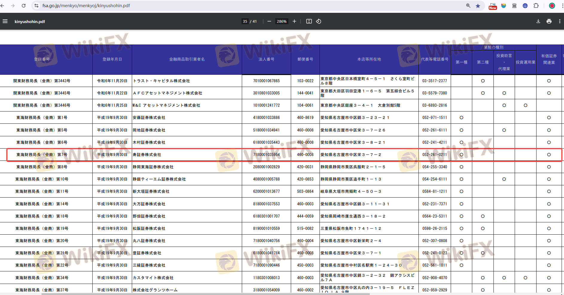Open the PDF sidebar hamburger menu

pyautogui.click(x=5, y=21)
